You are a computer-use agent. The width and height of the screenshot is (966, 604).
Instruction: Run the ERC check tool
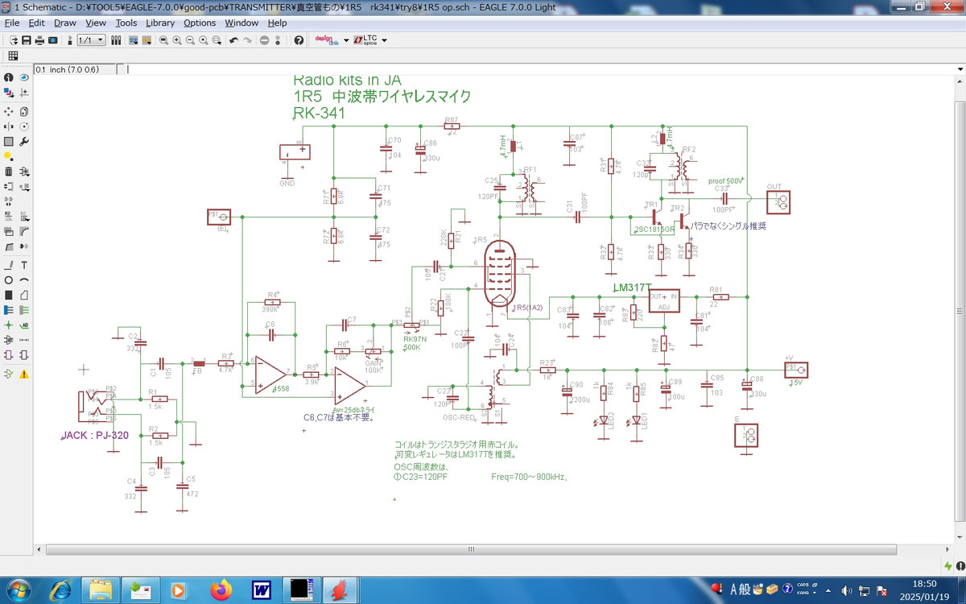8,374
